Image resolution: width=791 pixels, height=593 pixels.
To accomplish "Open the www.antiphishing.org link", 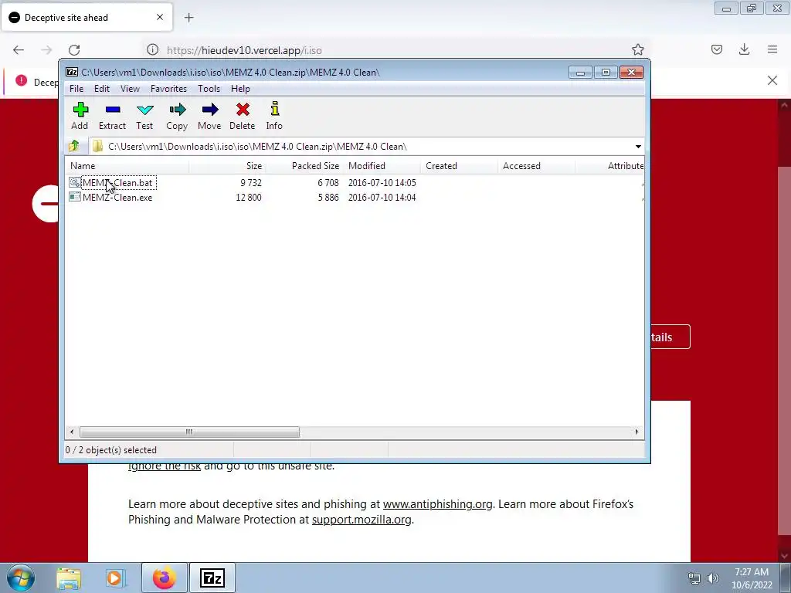I will coord(437,504).
